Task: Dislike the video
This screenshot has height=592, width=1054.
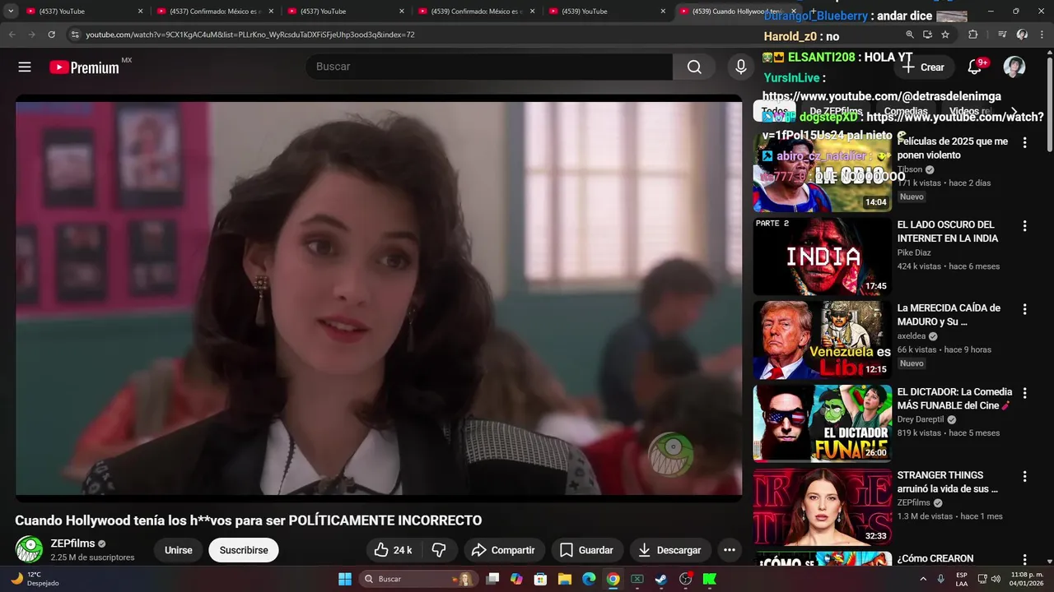Action: click(x=439, y=550)
